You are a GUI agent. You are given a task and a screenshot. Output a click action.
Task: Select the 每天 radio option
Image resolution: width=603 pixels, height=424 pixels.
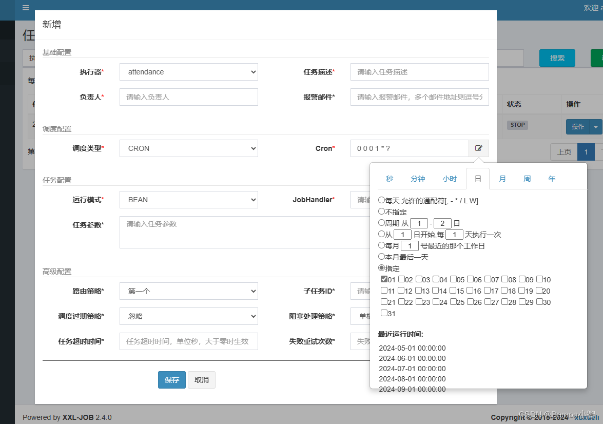tap(381, 200)
